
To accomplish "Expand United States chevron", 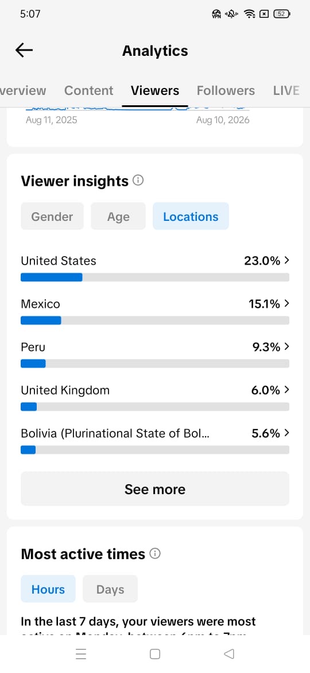I will [x=286, y=260].
